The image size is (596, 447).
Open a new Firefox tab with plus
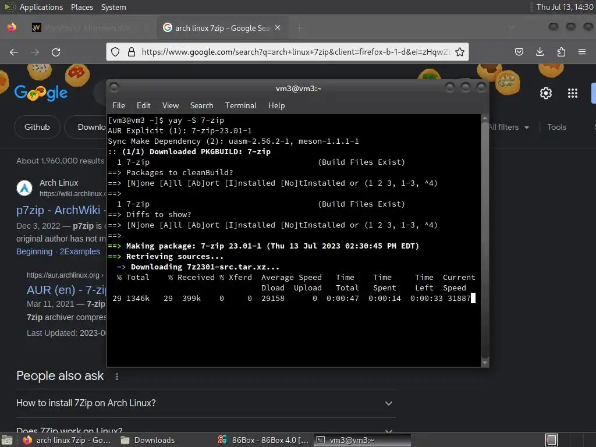coord(300,28)
